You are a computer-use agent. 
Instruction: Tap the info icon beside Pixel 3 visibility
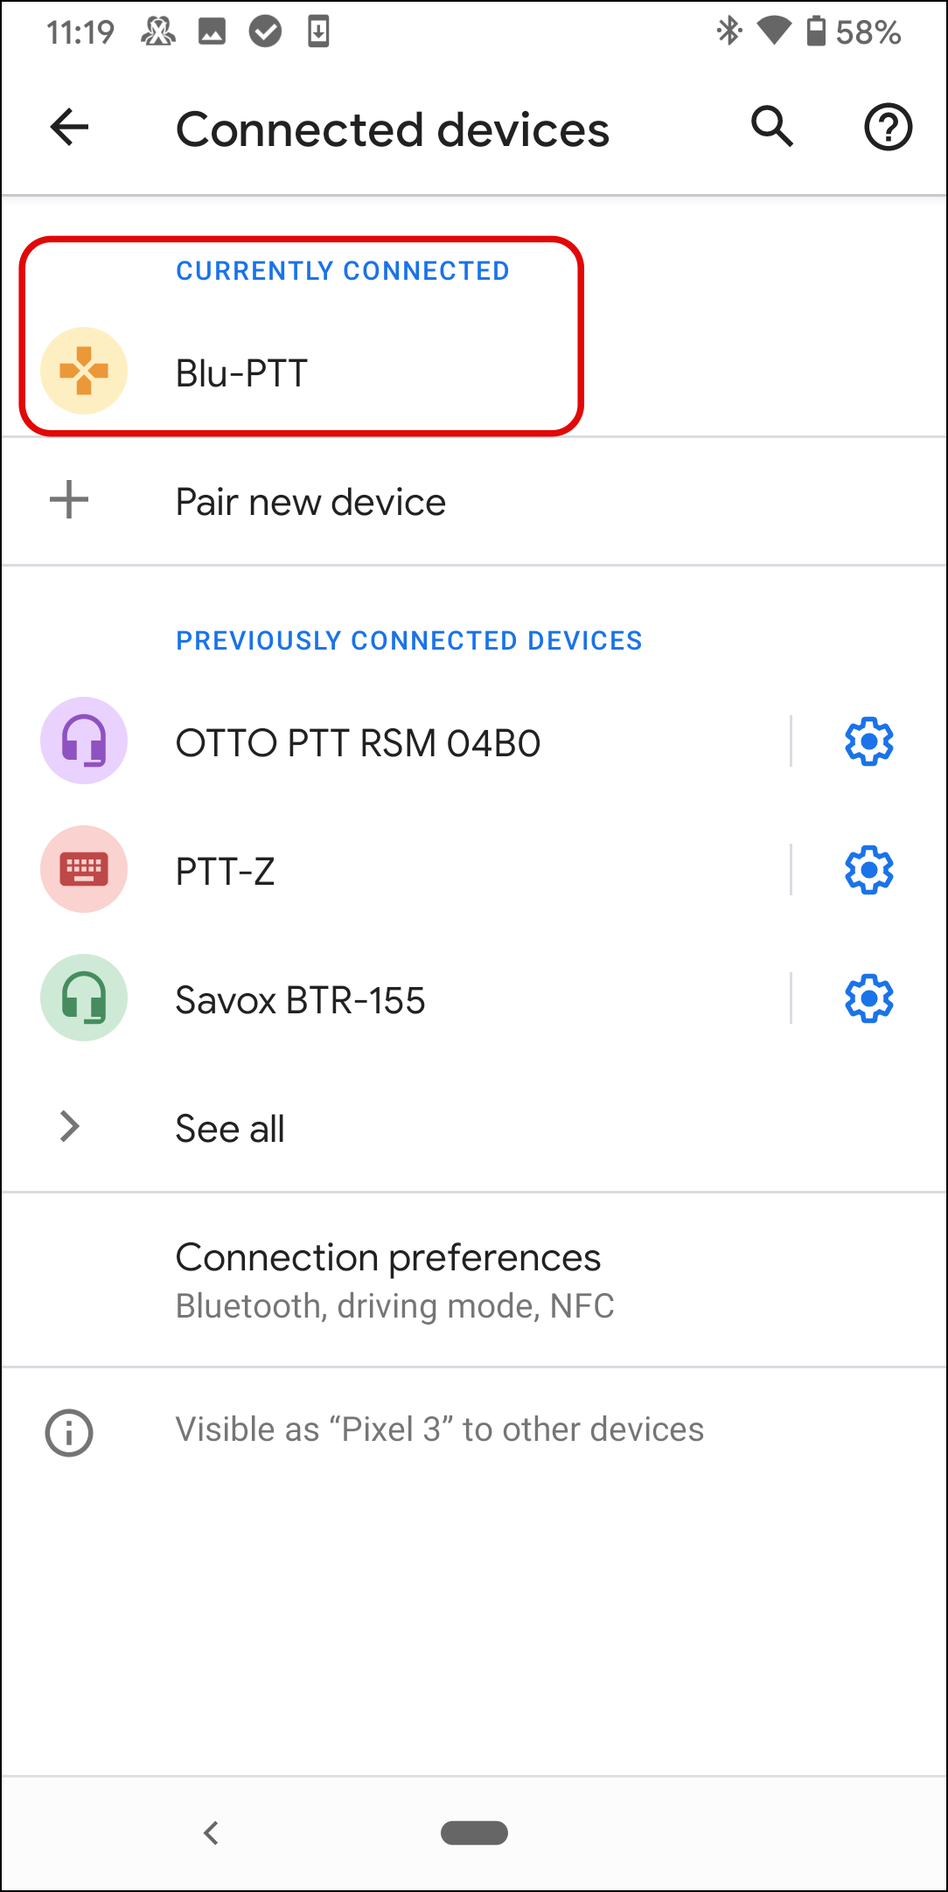coord(69,1432)
